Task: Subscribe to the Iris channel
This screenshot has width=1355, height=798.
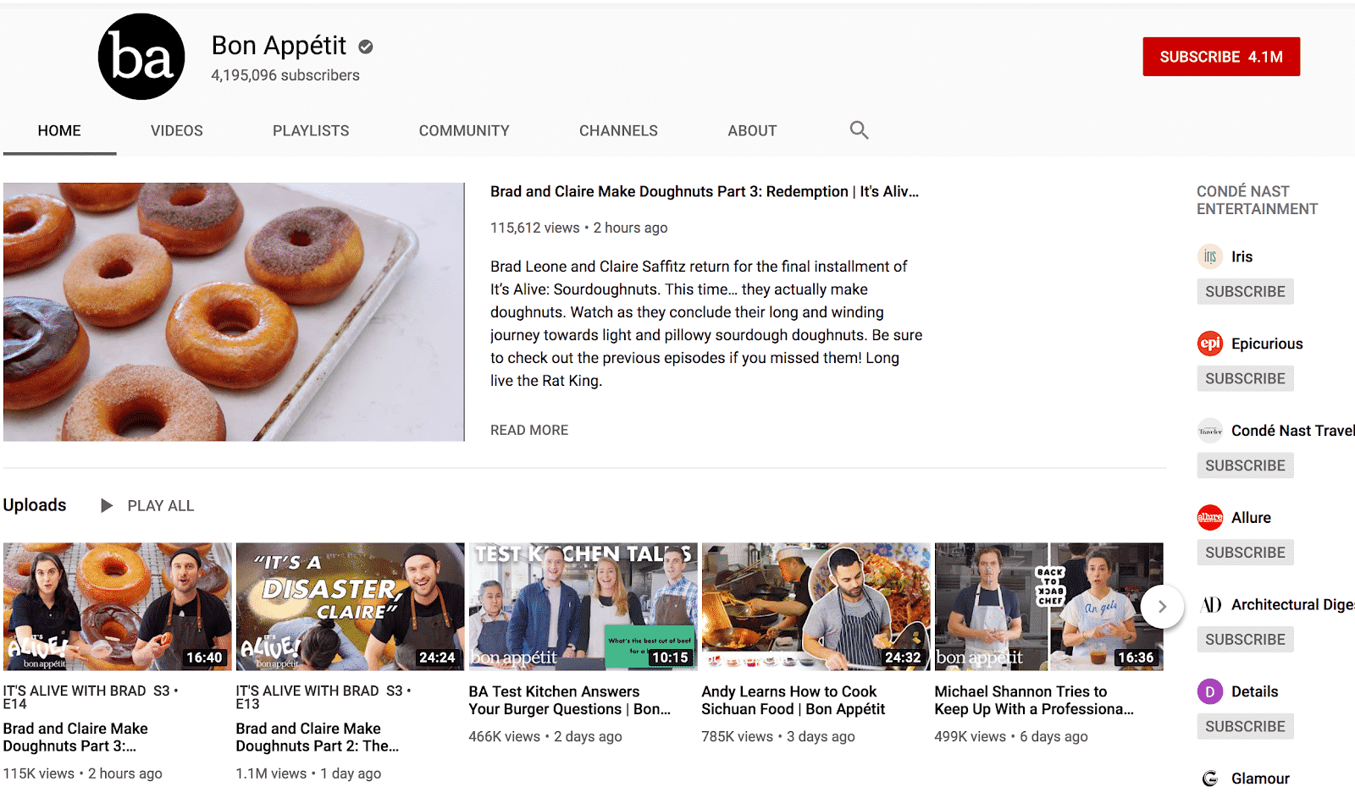Action: point(1245,291)
